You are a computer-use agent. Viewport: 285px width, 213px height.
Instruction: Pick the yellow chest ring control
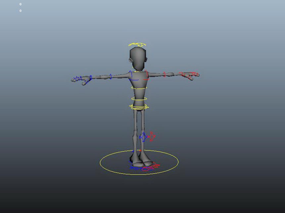coord(139,88)
